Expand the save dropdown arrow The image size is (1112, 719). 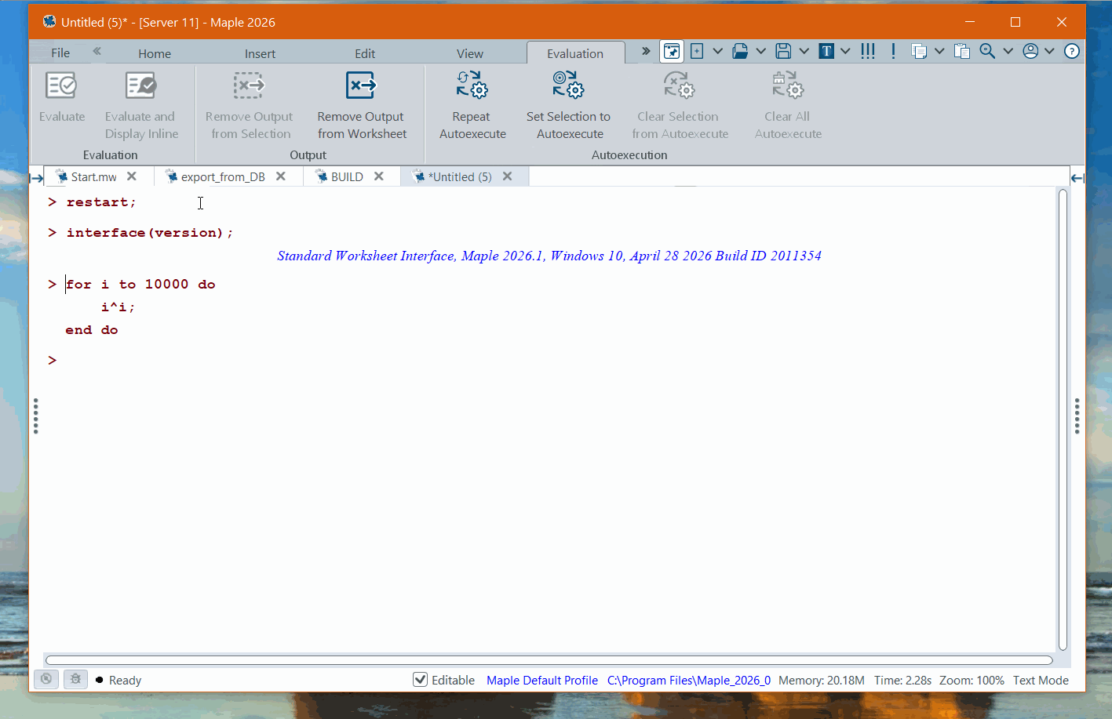click(x=804, y=52)
